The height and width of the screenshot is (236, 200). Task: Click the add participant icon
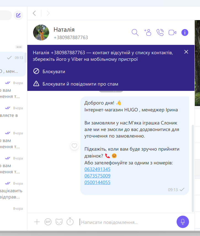[148, 32]
